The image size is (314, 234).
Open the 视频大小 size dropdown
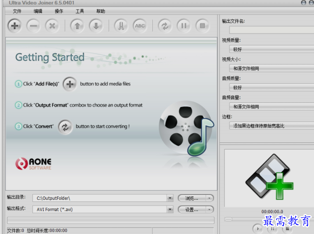tap(272, 68)
